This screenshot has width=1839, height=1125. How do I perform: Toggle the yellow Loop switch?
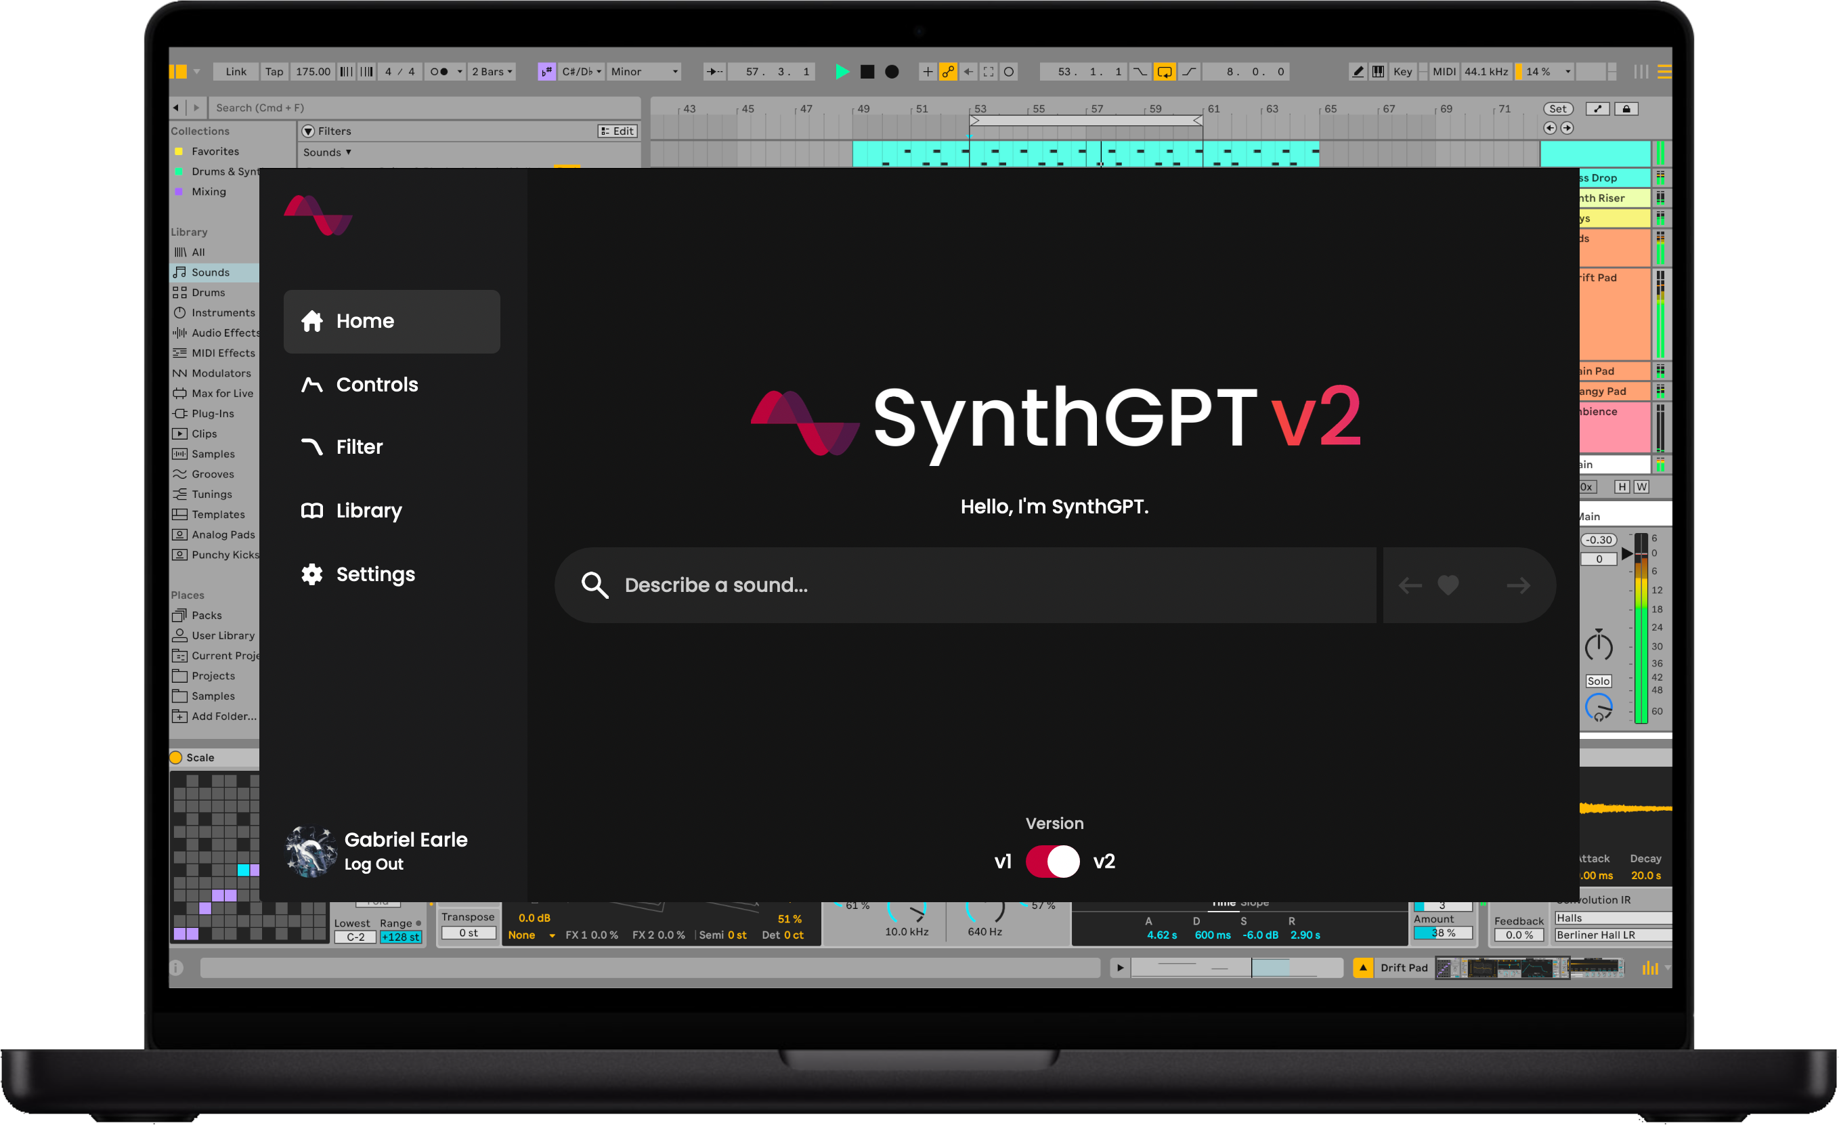pos(1165,72)
